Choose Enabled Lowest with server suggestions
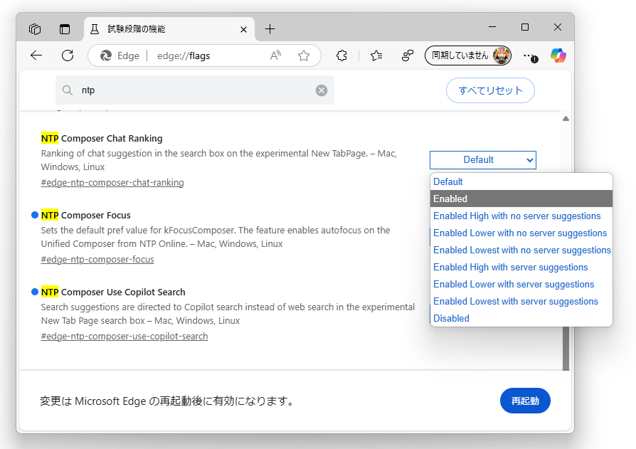636x449 pixels. coord(516,301)
